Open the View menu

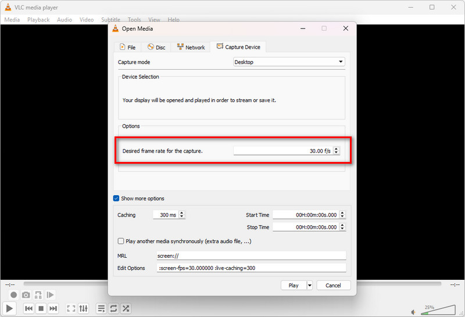click(154, 20)
